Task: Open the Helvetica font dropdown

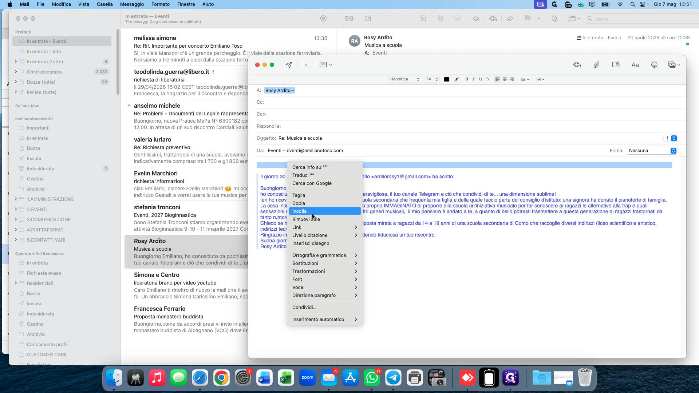Action: coord(404,79)
